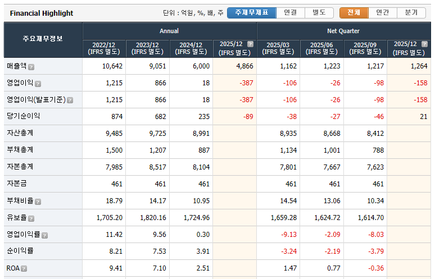Viewport: 435px width, 279px height.
Task: Click the Net Quarter column group header
Action: pyautogui.click(x=343, y=31)
